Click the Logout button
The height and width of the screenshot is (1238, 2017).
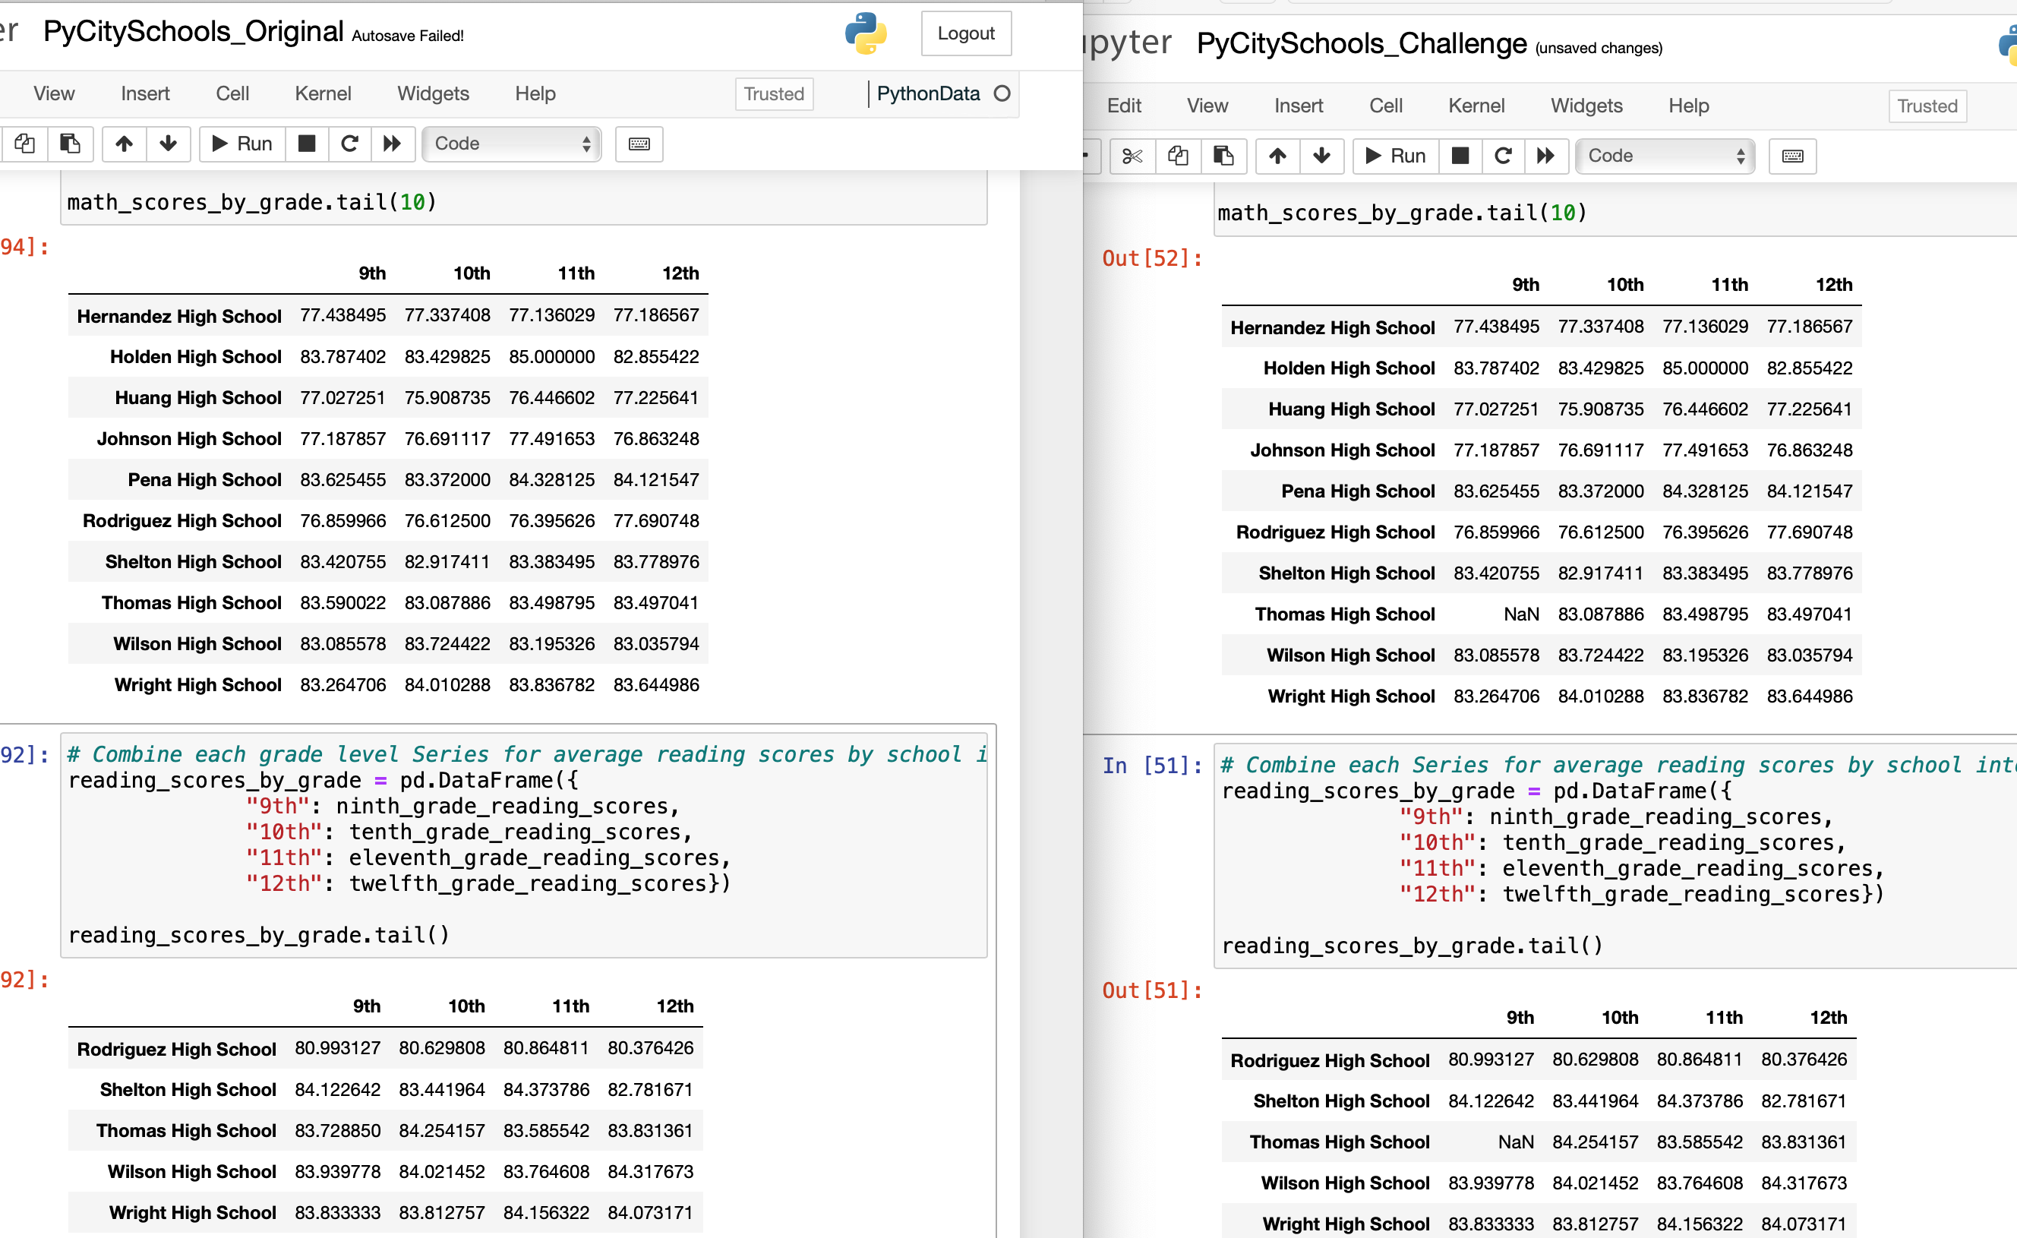(x=966, y=33)
